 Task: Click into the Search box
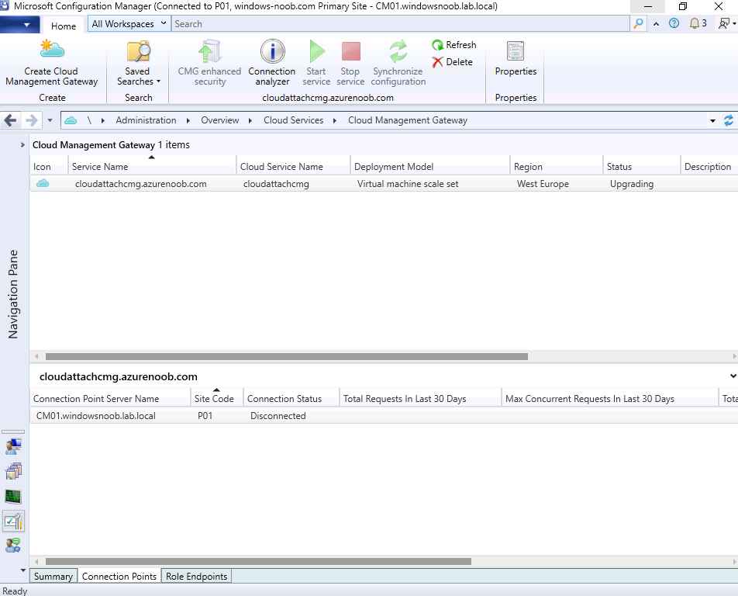coord(400,23)
